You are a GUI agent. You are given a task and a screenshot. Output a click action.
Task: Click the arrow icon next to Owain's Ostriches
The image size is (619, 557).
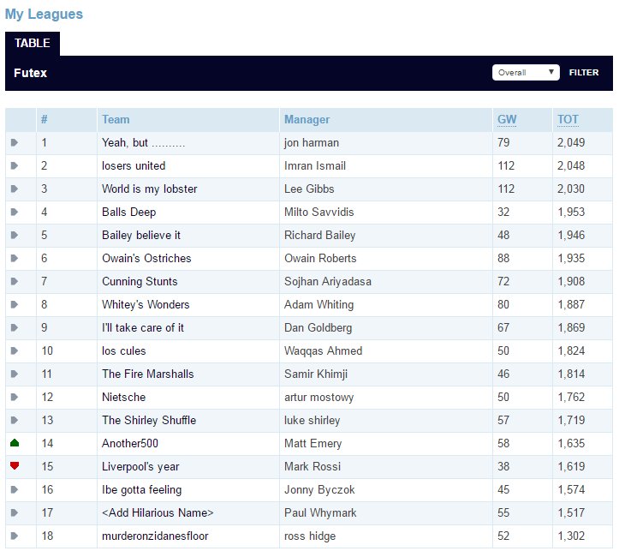[x=15, y=258]
